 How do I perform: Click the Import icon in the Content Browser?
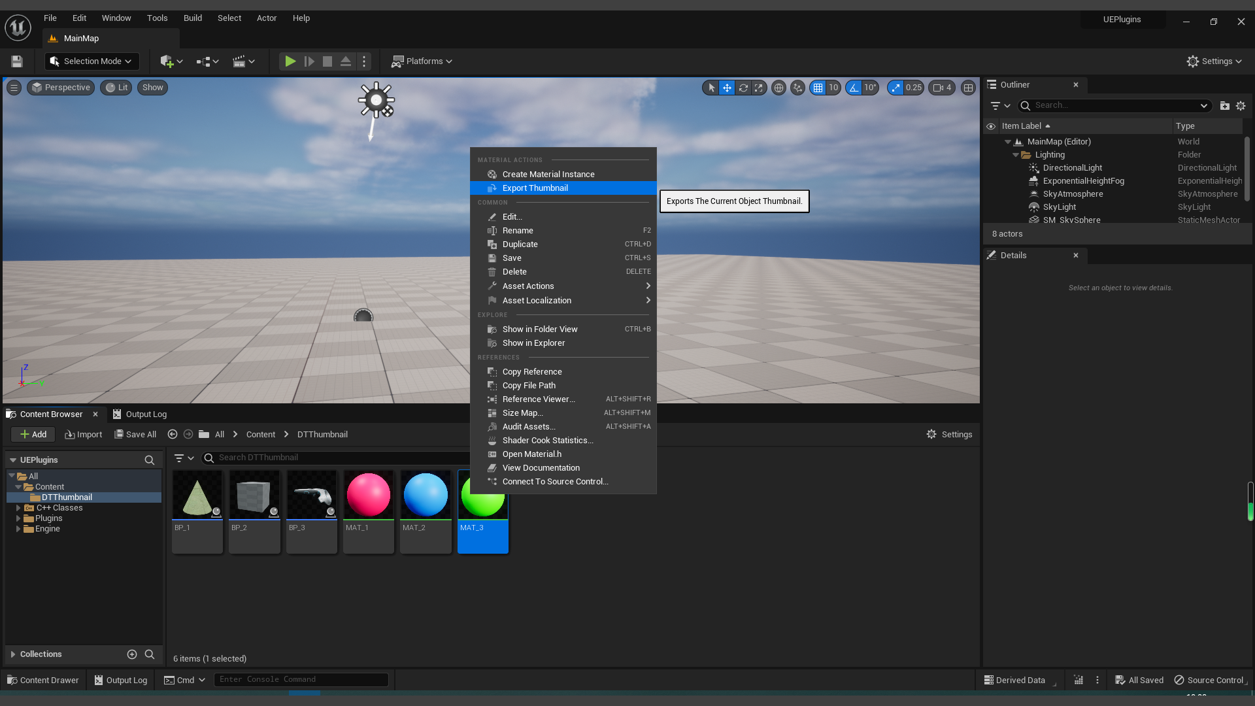click(x=83, y=434)
